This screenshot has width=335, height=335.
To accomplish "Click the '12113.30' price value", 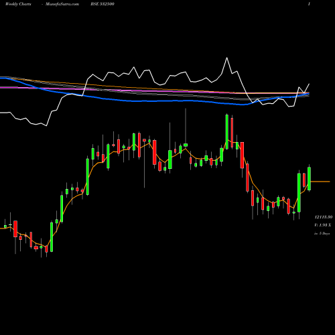I will 324,217.
